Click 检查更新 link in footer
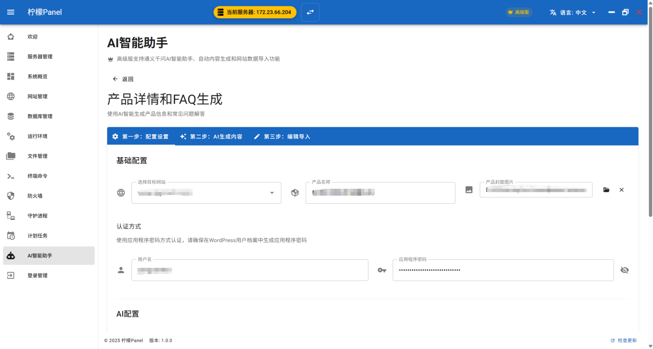Image resolution: width=653 pixels, height=349 pixels. (x=624, y=340)
